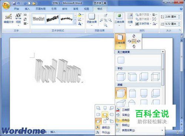The image size is (185, 136).
Task: Open the 阴影效果 shadow effects gallery
Action: tap(92, 19)
